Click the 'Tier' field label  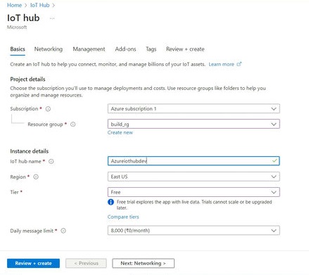pyautogui.click(x=14, y=192)
